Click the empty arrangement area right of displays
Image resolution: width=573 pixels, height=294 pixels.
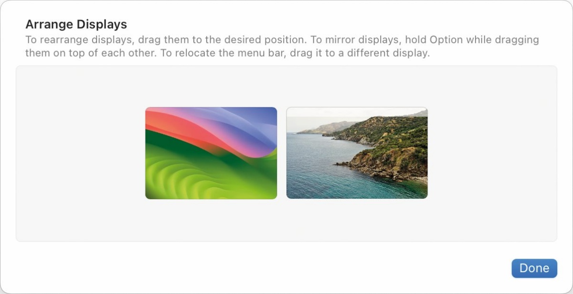click(x=492, y=153)
